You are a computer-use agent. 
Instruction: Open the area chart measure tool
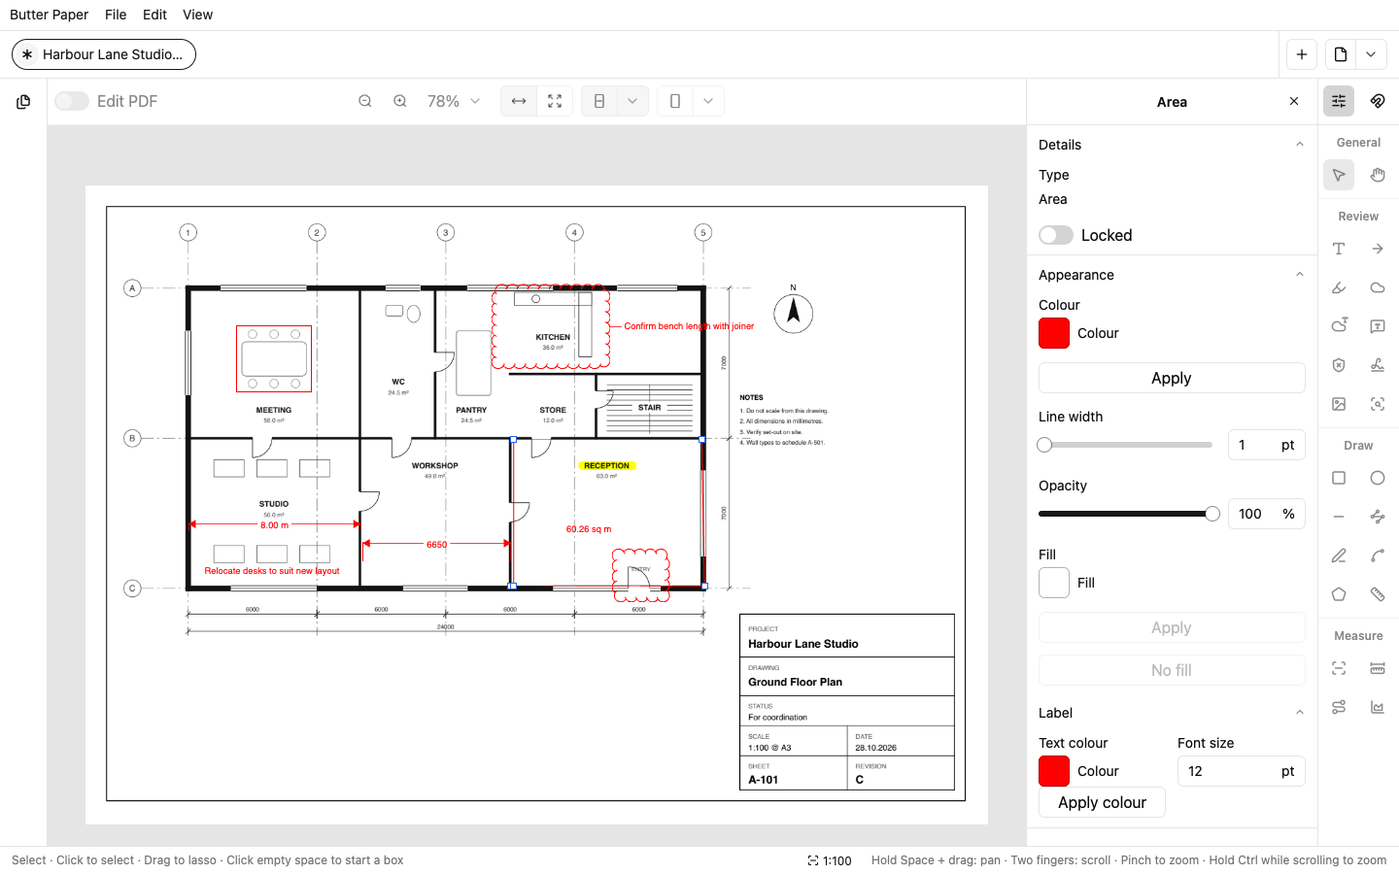tap(1378, 707)
